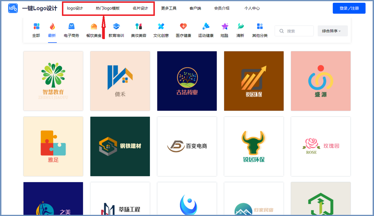Open the 名片设计 nav item
The height and width of the screenshot is (216, 374).
(140, 8)
